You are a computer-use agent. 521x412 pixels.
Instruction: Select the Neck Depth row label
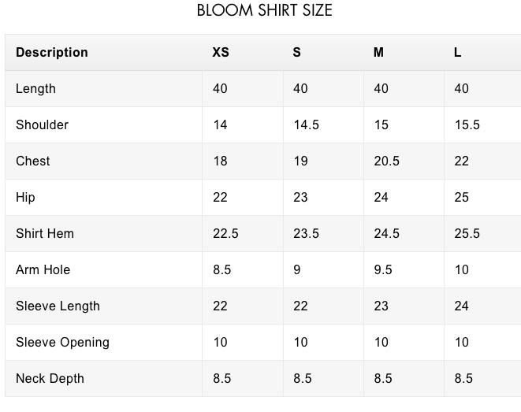click(50, 379)
